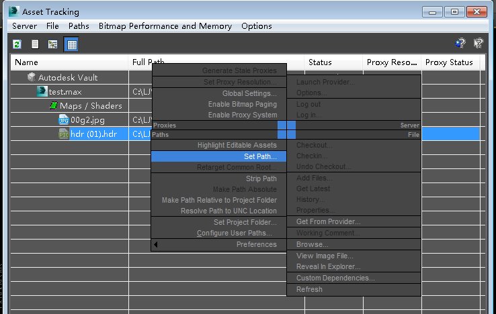Image resolution: width=496 pixels, height=314 pixels.
Task: Select the table view toolbar icon
Action: tap(71, 44)
